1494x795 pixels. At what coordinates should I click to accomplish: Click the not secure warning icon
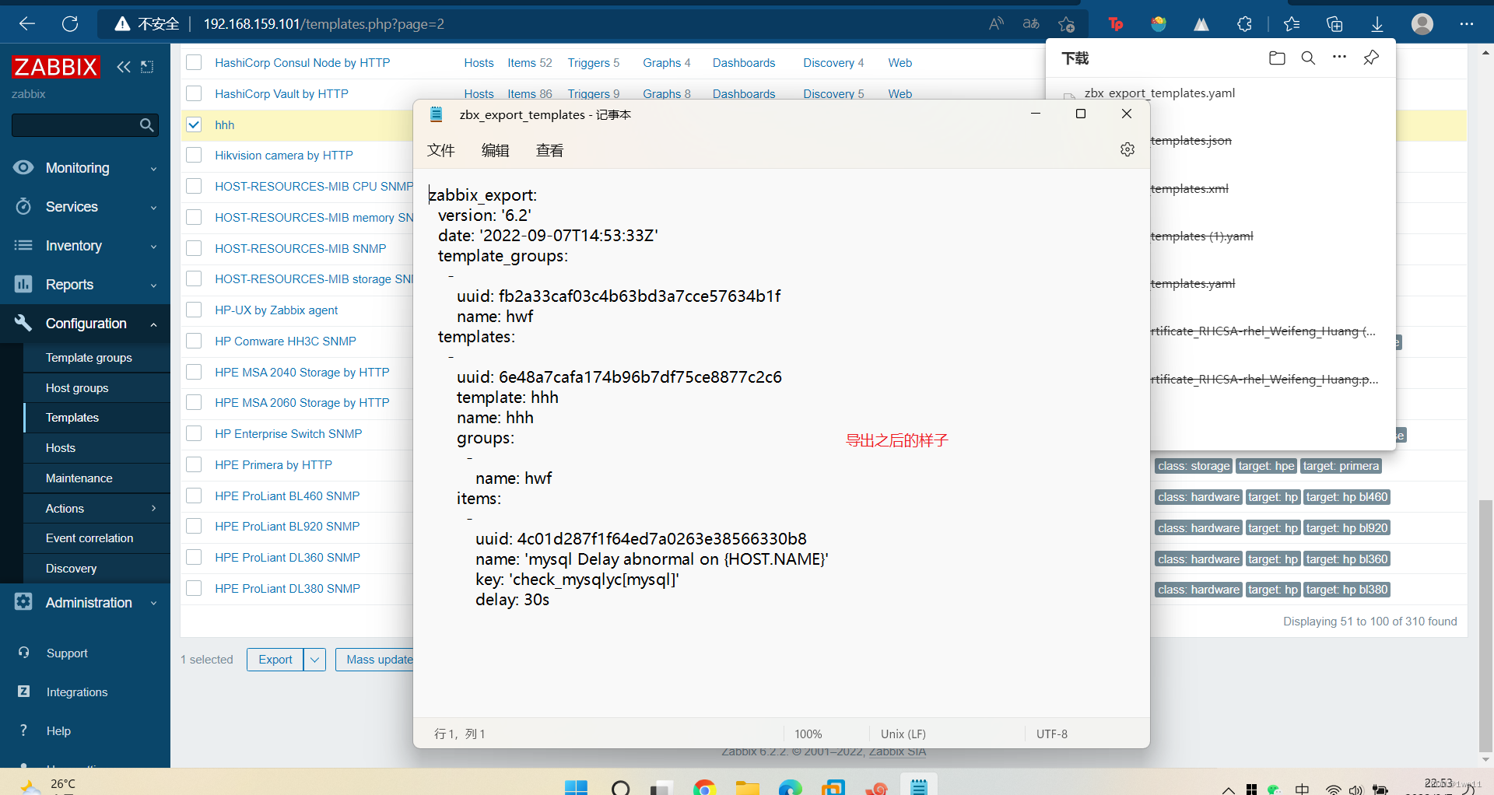[x=122, y=24]
